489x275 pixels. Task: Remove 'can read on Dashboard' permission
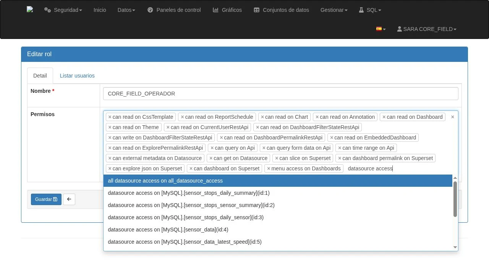pyautogui.click(x=384, y=117)
